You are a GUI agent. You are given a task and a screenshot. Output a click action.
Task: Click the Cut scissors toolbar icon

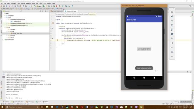(15, 6)
